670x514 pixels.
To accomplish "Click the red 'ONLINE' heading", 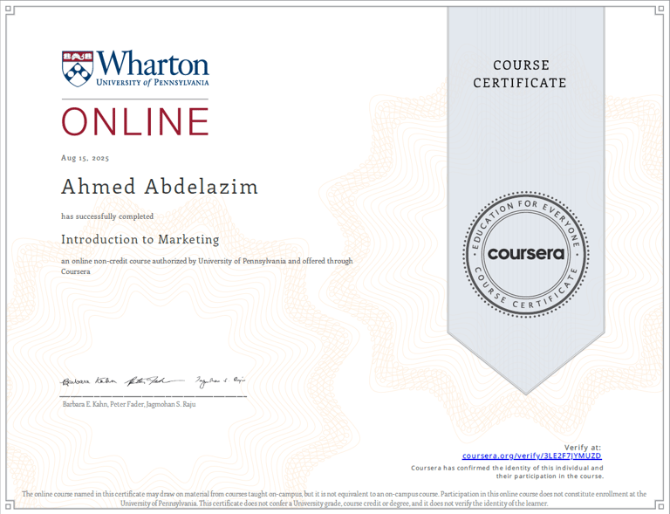I will (135, 122).
